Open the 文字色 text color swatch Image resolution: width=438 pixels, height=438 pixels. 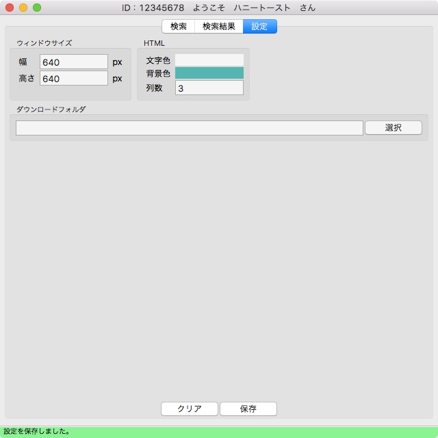(x=209, y=60)
